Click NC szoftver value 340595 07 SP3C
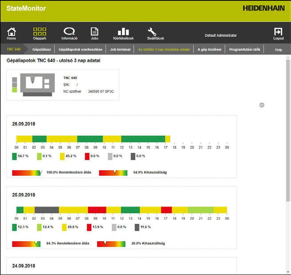Viewport: 291px width, 275px height. [101, 91]
